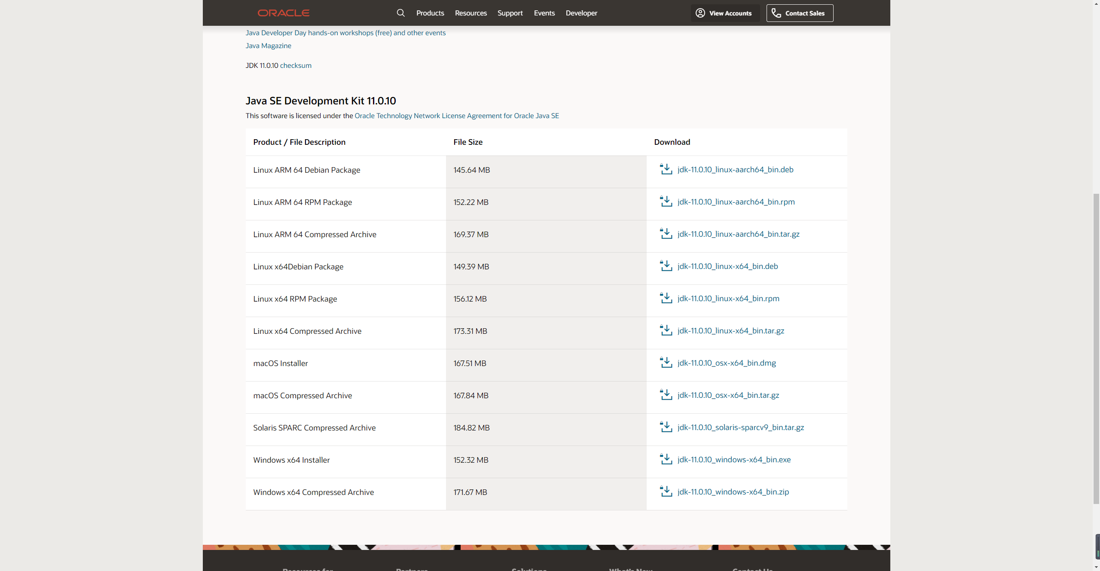Click the View Accounts user icon

click(700, 13)
